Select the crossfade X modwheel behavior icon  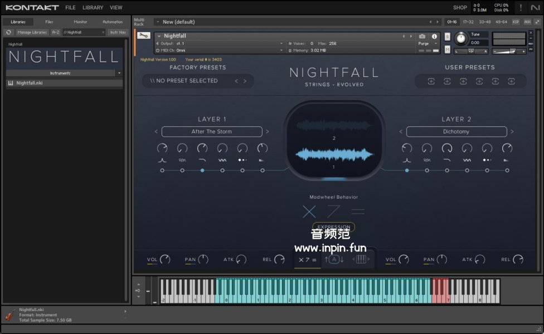click(x=309, y=212)
